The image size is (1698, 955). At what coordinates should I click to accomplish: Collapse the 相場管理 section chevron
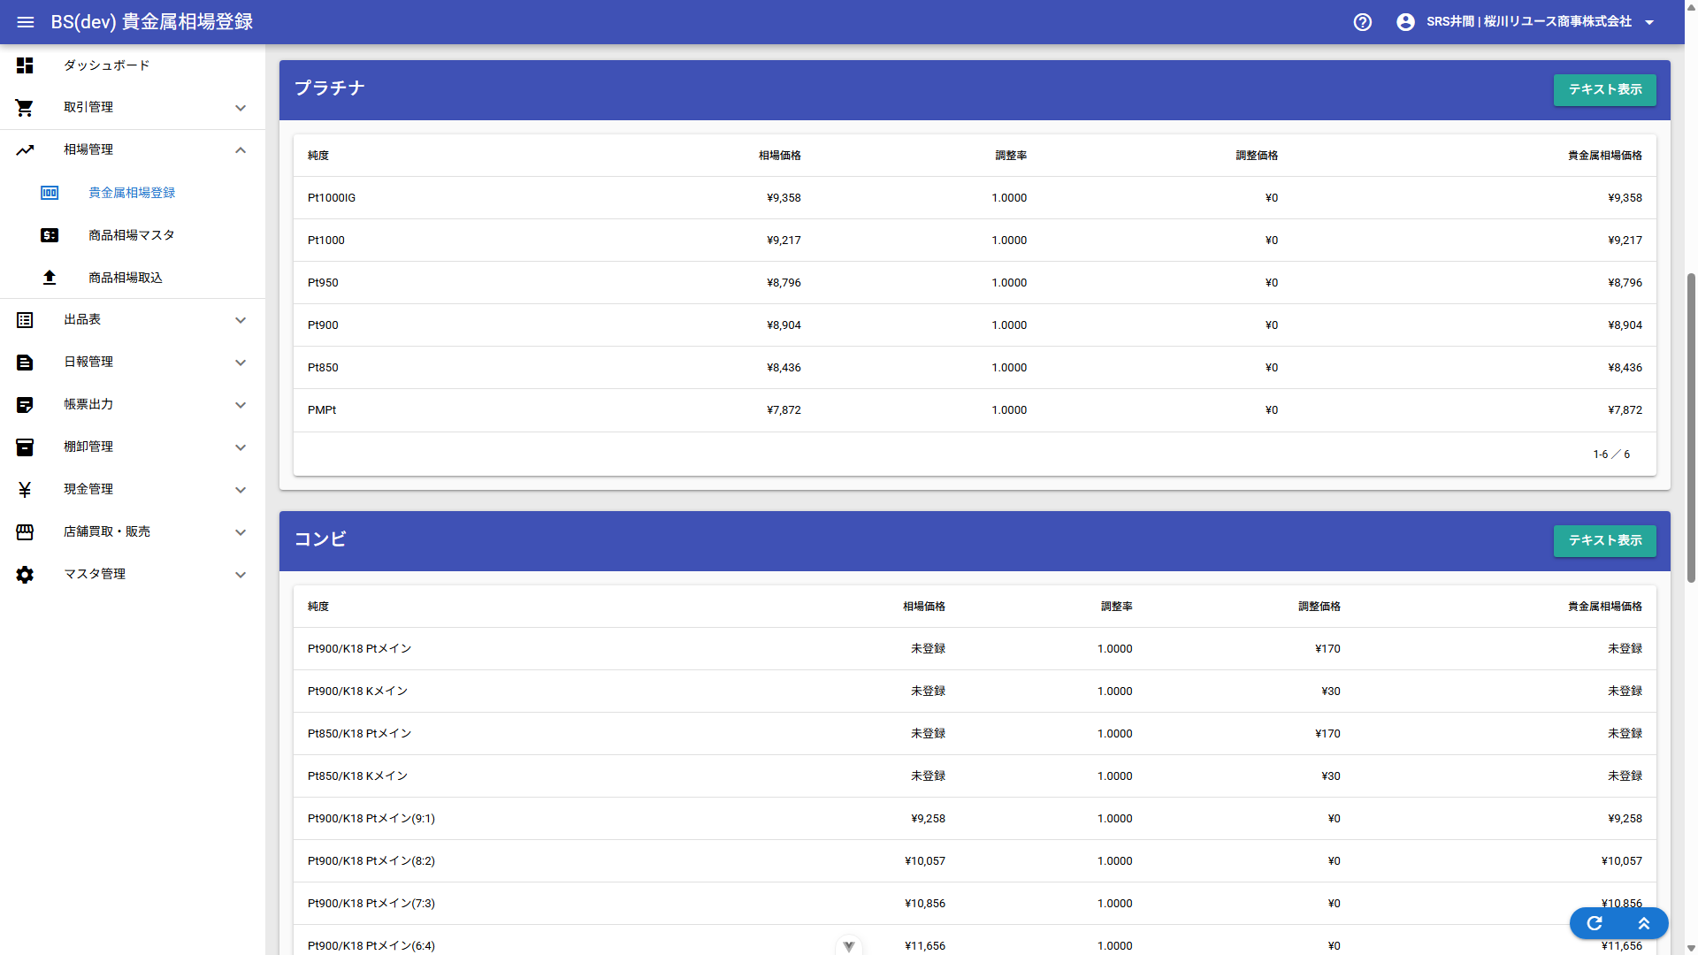[241, 150]
